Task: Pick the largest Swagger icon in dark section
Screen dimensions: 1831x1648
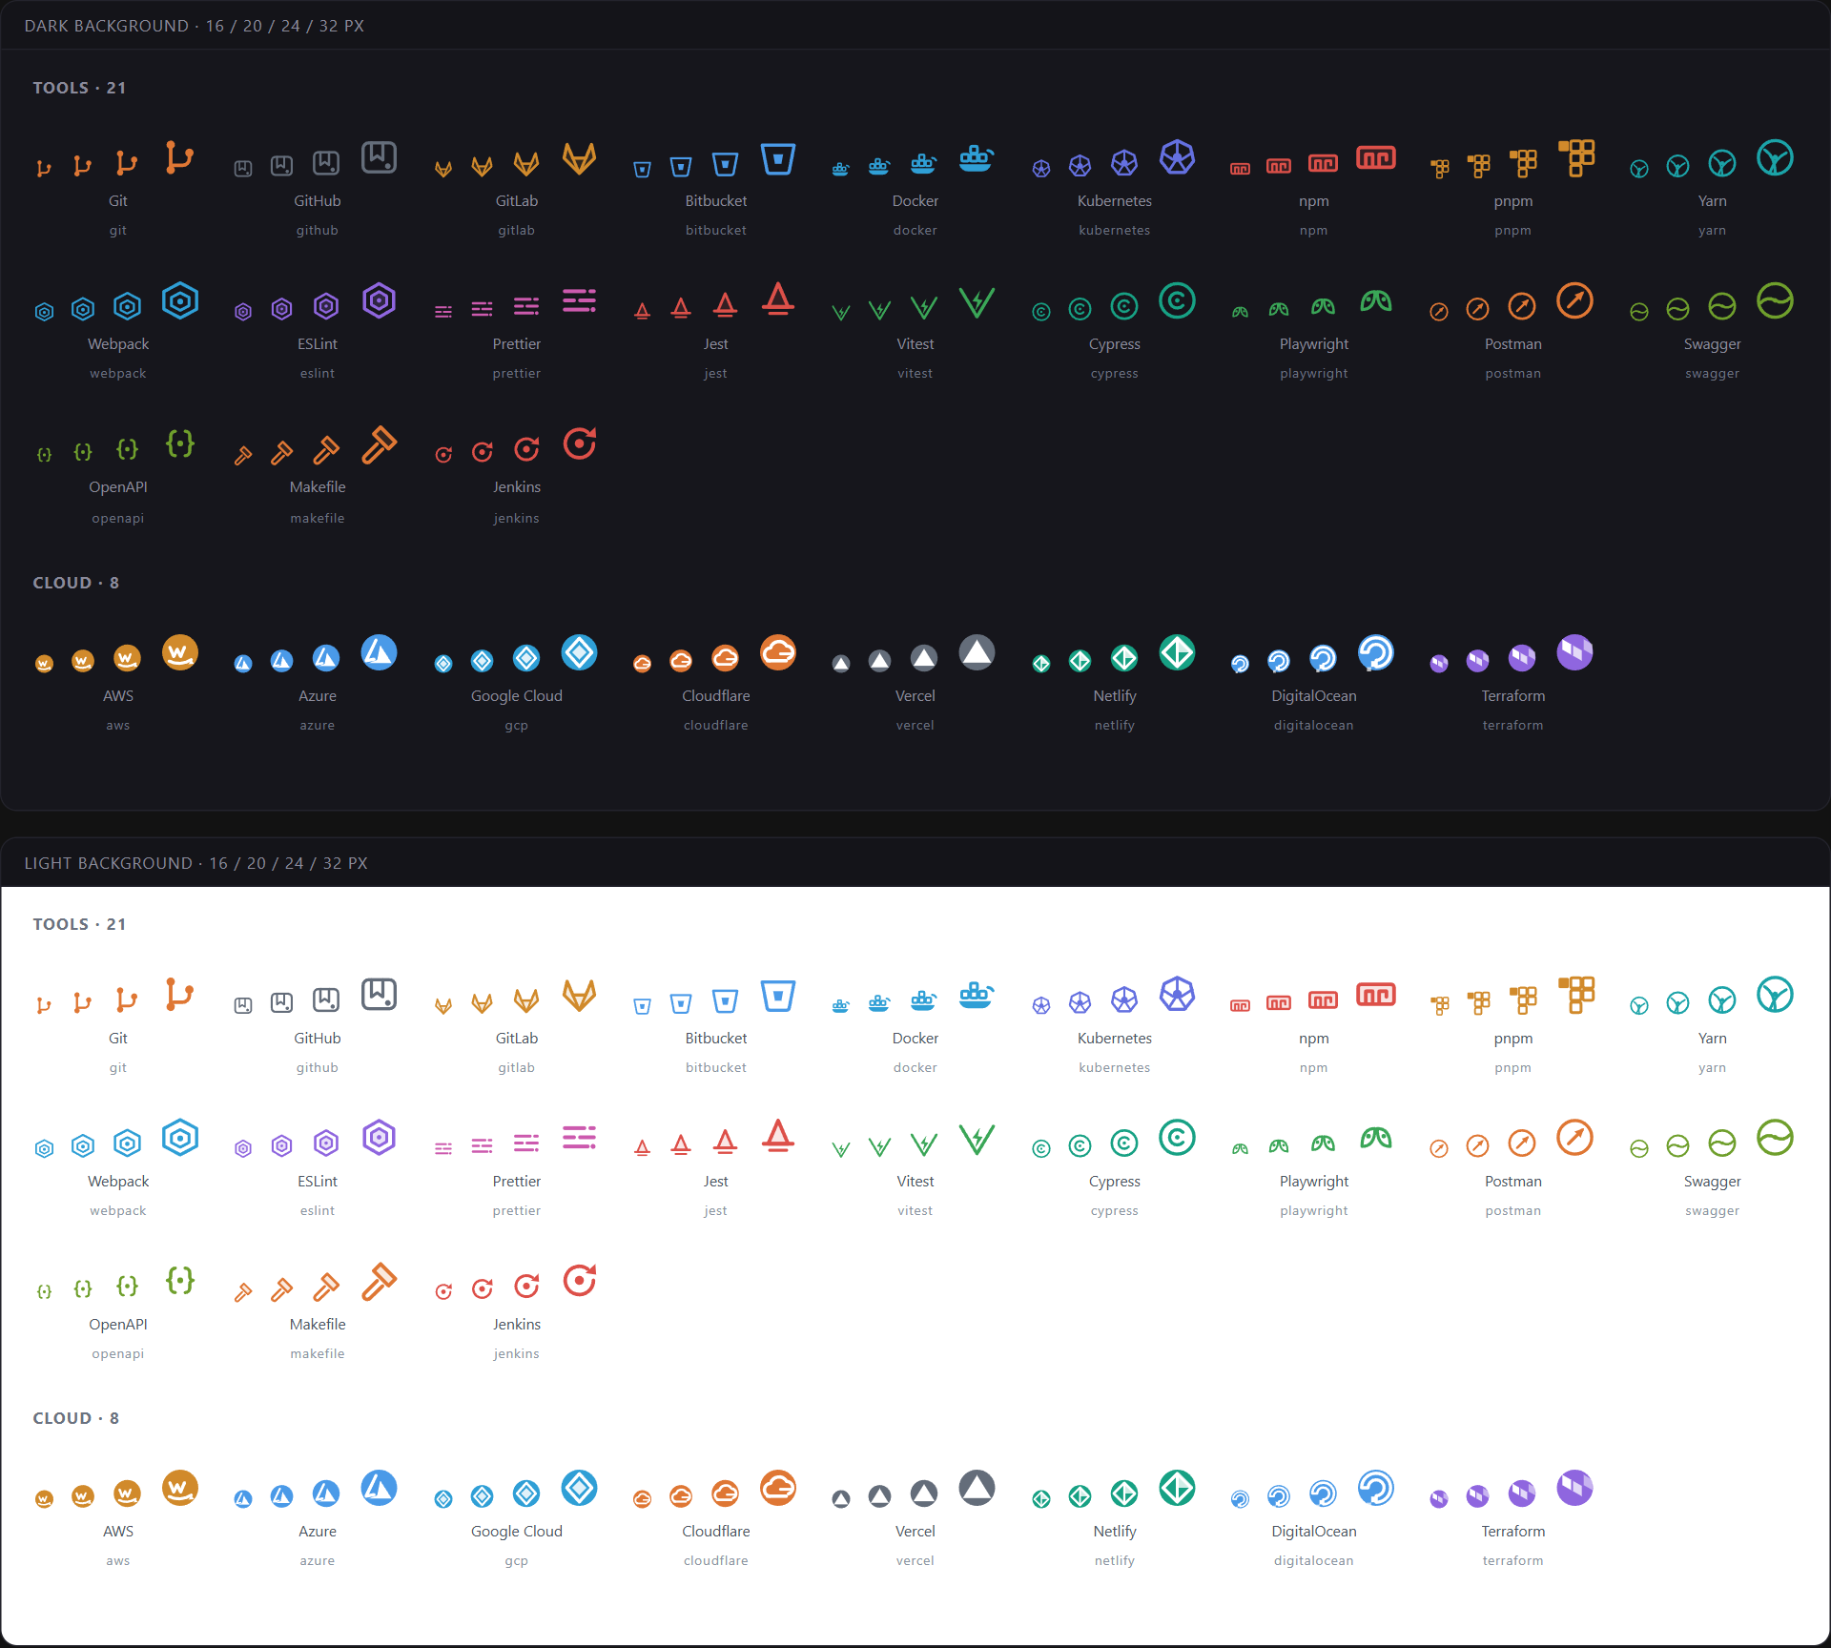Action: (x=1775, y=300)
